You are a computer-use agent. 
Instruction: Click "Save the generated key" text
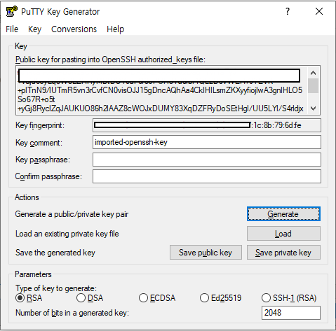[x=55, y=253]
